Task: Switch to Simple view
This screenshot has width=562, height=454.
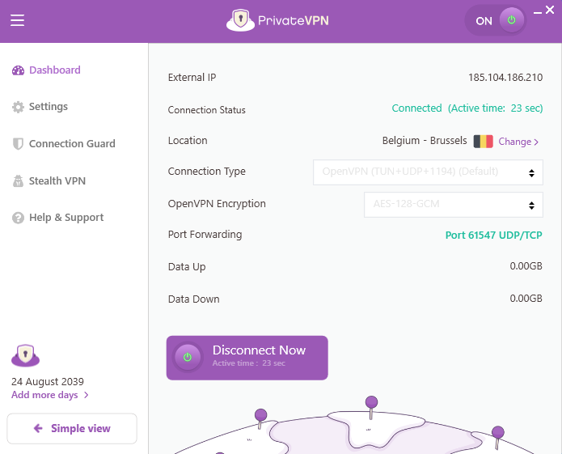Action: click(x=72, y=429)
